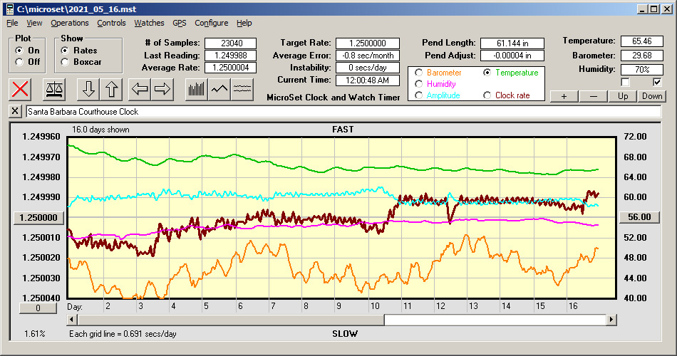Click the 56.00 right axis button

click(x=639, y=217)
